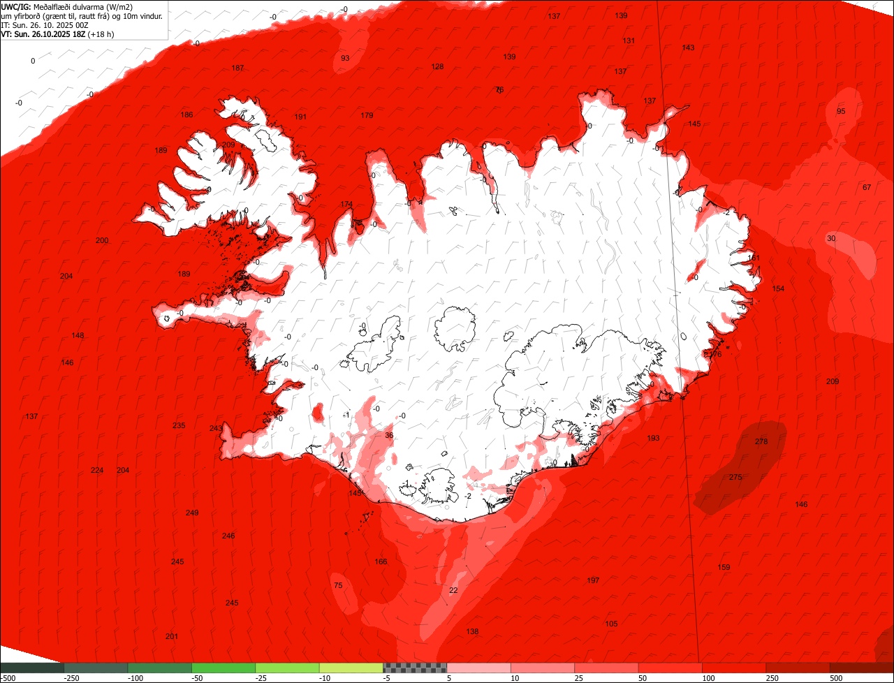Click the value 22 in the pink plume
This screenshot has width=894, height=683.
[453, 590]
